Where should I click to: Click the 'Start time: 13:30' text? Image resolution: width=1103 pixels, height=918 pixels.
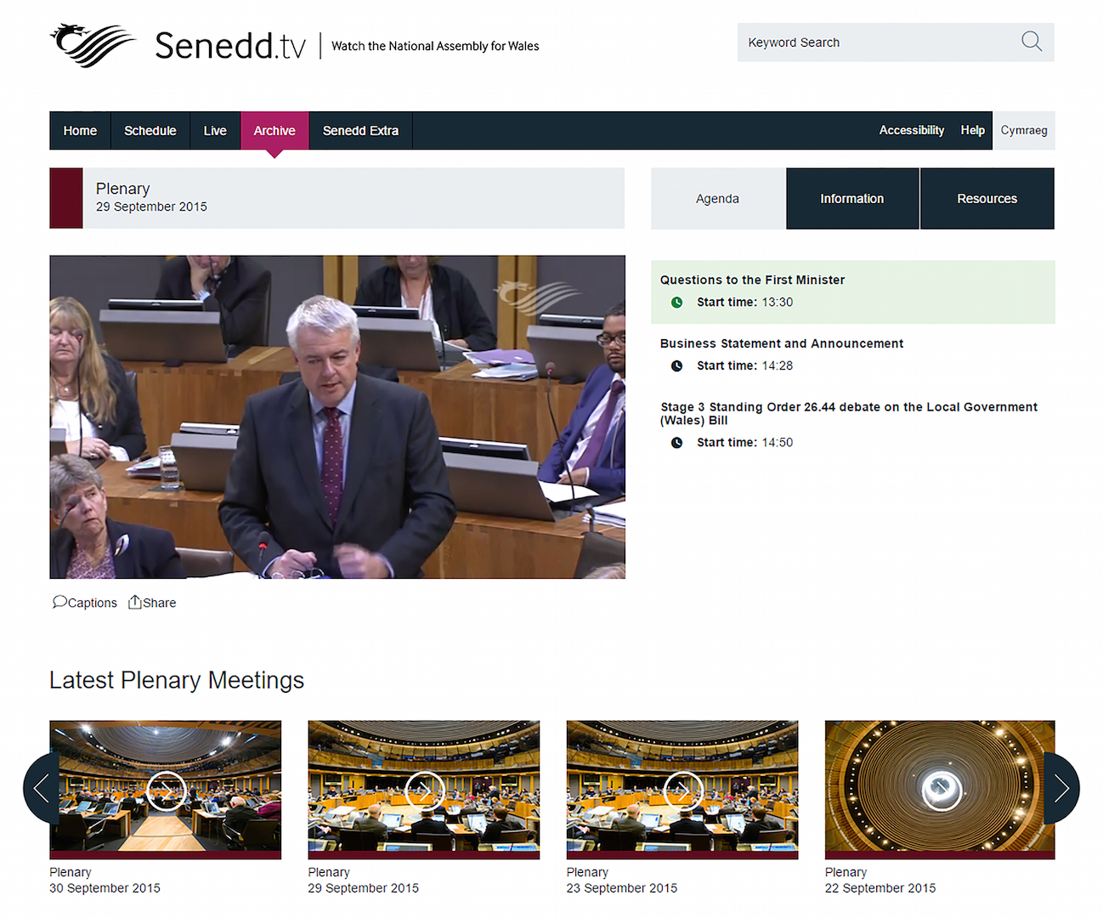tap(745, 302)
